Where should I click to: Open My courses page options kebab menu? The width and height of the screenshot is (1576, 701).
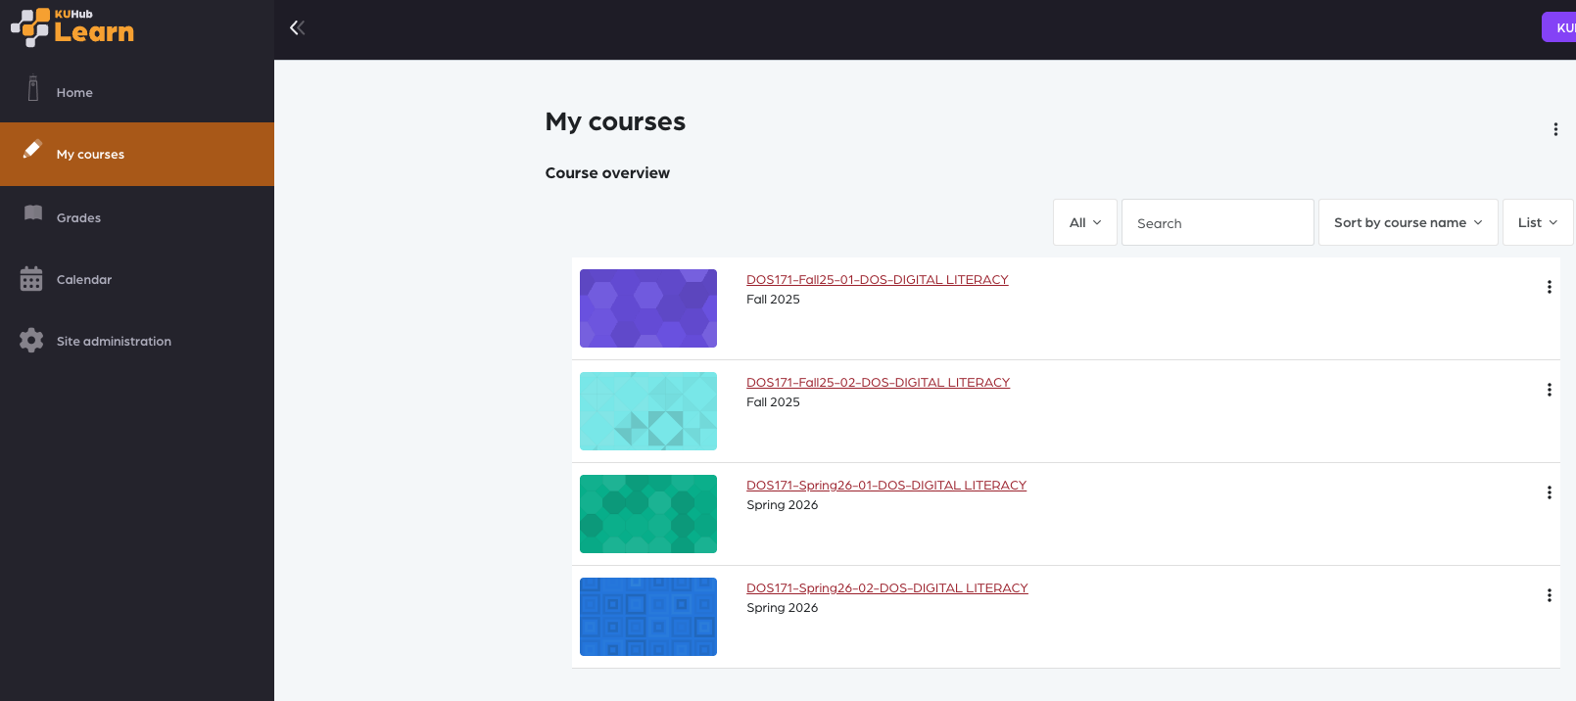(1555, 129)
